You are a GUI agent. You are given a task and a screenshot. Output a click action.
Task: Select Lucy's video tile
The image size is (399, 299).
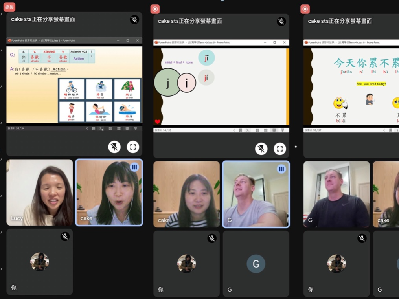coord(40,193)
